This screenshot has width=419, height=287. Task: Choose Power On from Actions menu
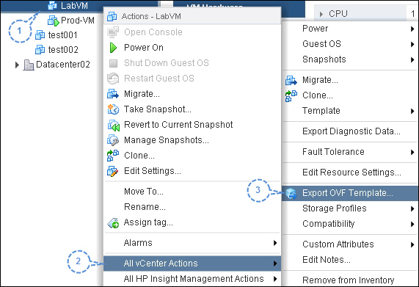click(x=192, y=48)
